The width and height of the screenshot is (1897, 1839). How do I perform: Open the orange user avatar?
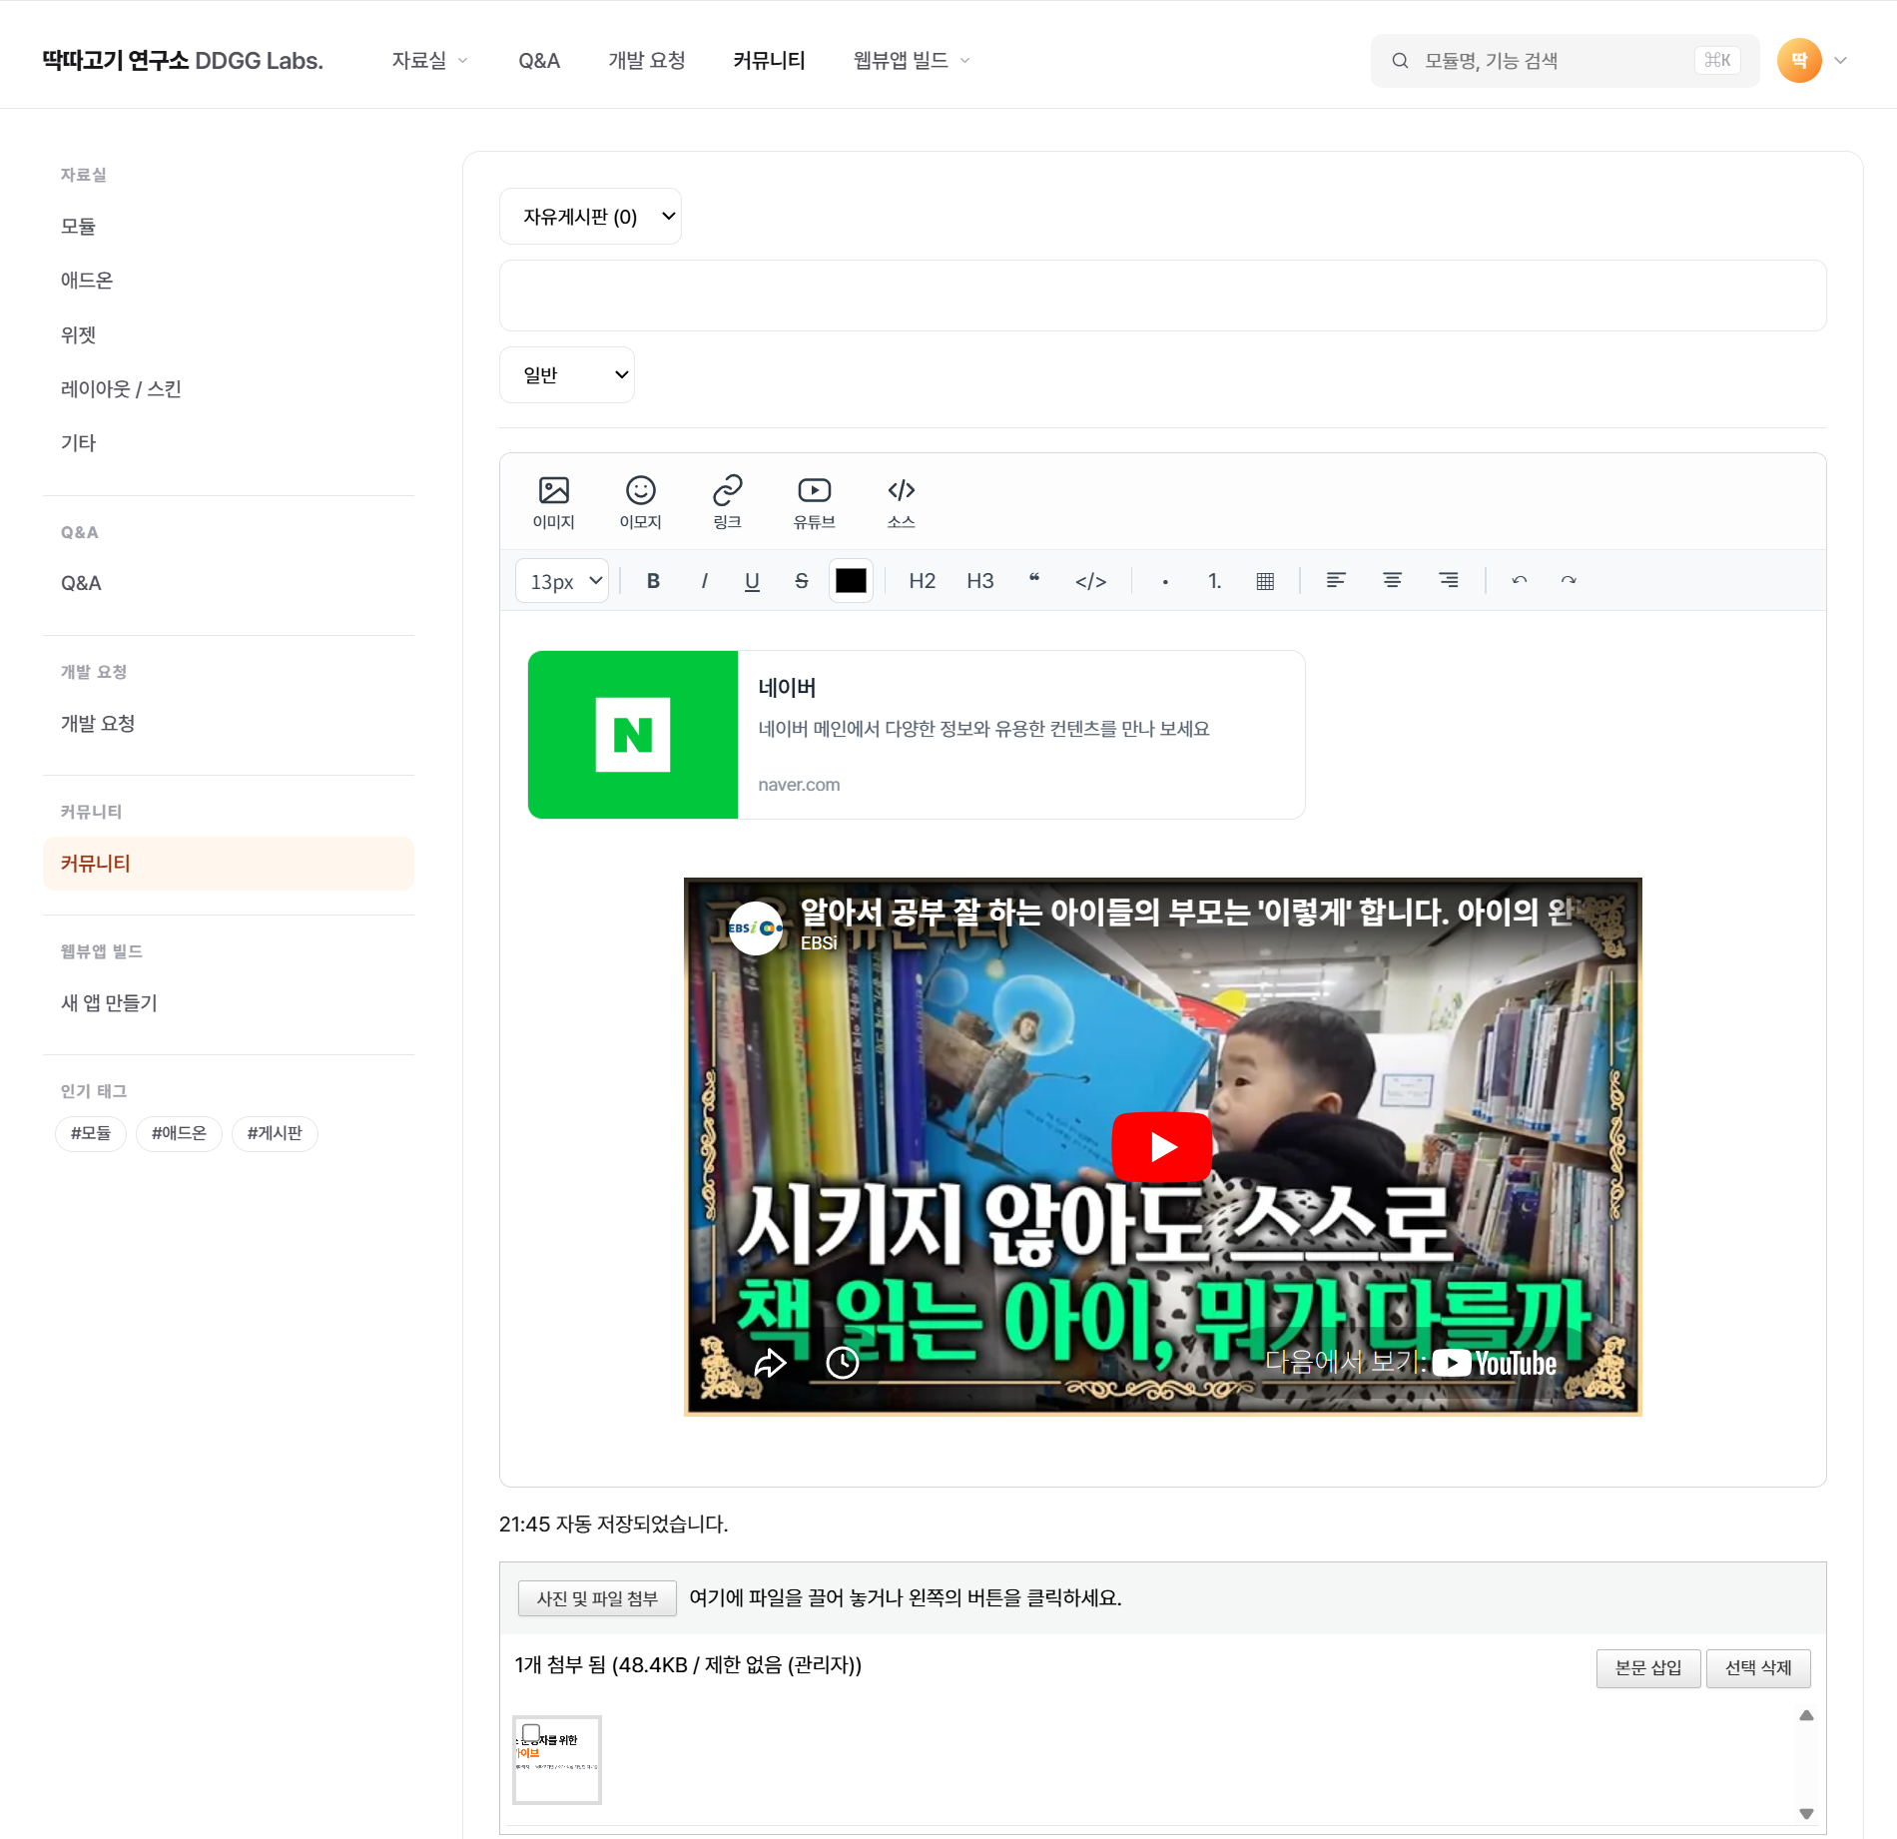pyautogui.click(x=1799, y=61)
